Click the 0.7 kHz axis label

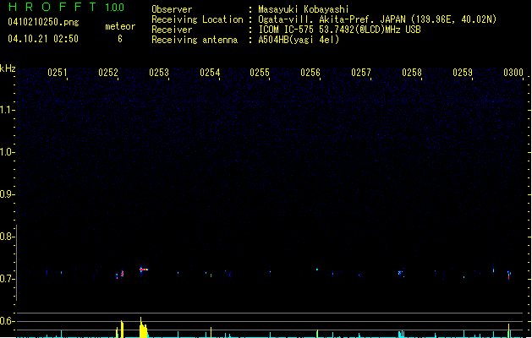7,279
